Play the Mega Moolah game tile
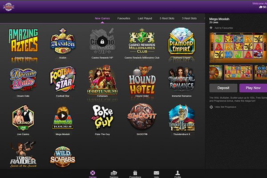 (x=63, y=117)
